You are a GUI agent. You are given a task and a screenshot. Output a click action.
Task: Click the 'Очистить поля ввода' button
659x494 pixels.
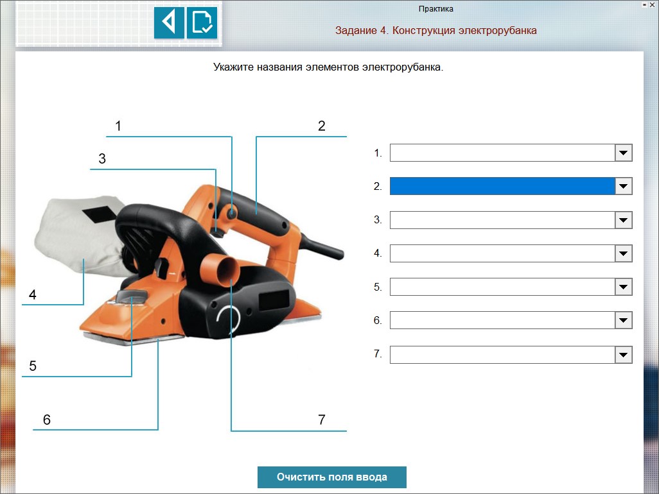[331, 477]
